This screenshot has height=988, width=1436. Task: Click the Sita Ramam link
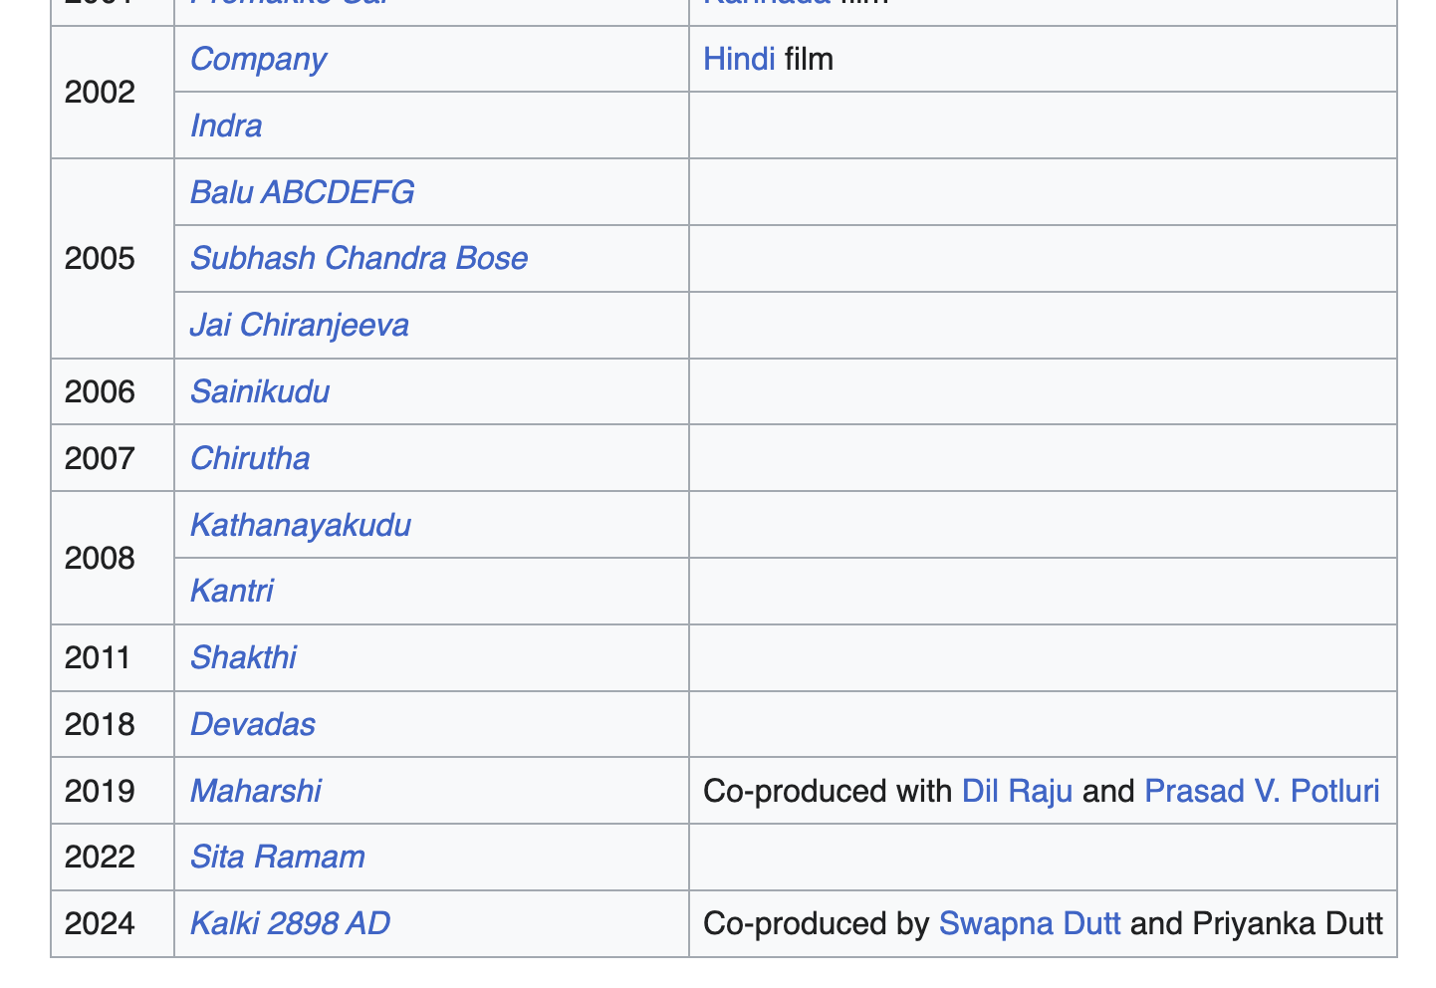277,858
